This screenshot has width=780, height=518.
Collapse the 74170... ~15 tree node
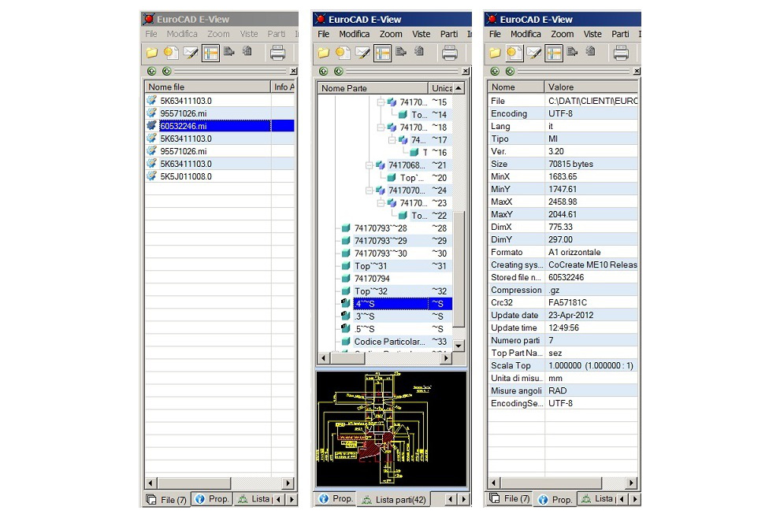coord(381,102)
